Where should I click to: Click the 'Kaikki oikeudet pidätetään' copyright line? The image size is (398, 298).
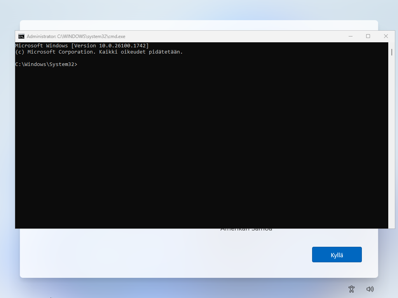(x=99, y=52)
